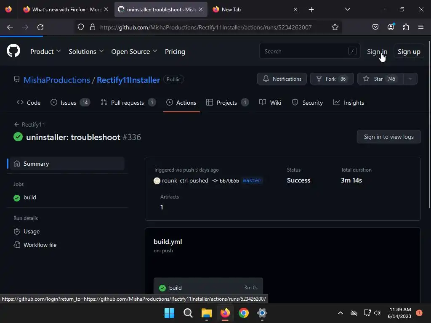Show hidden tray icons chevron
Image resolution: width=431 pixels, height=323 pixels.
click(340, 313)
